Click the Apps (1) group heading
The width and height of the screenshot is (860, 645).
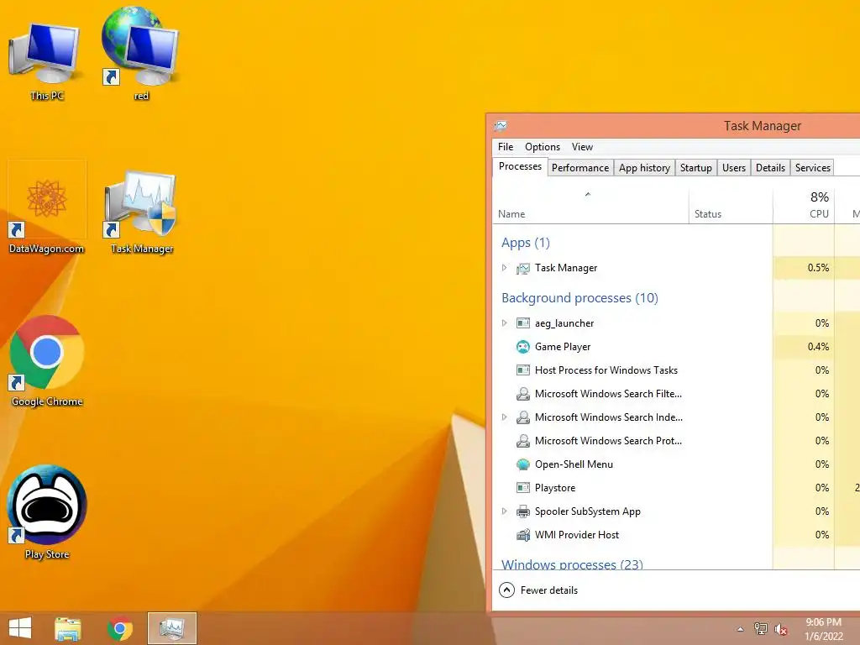pyautogui.click(x=526, y=243)
